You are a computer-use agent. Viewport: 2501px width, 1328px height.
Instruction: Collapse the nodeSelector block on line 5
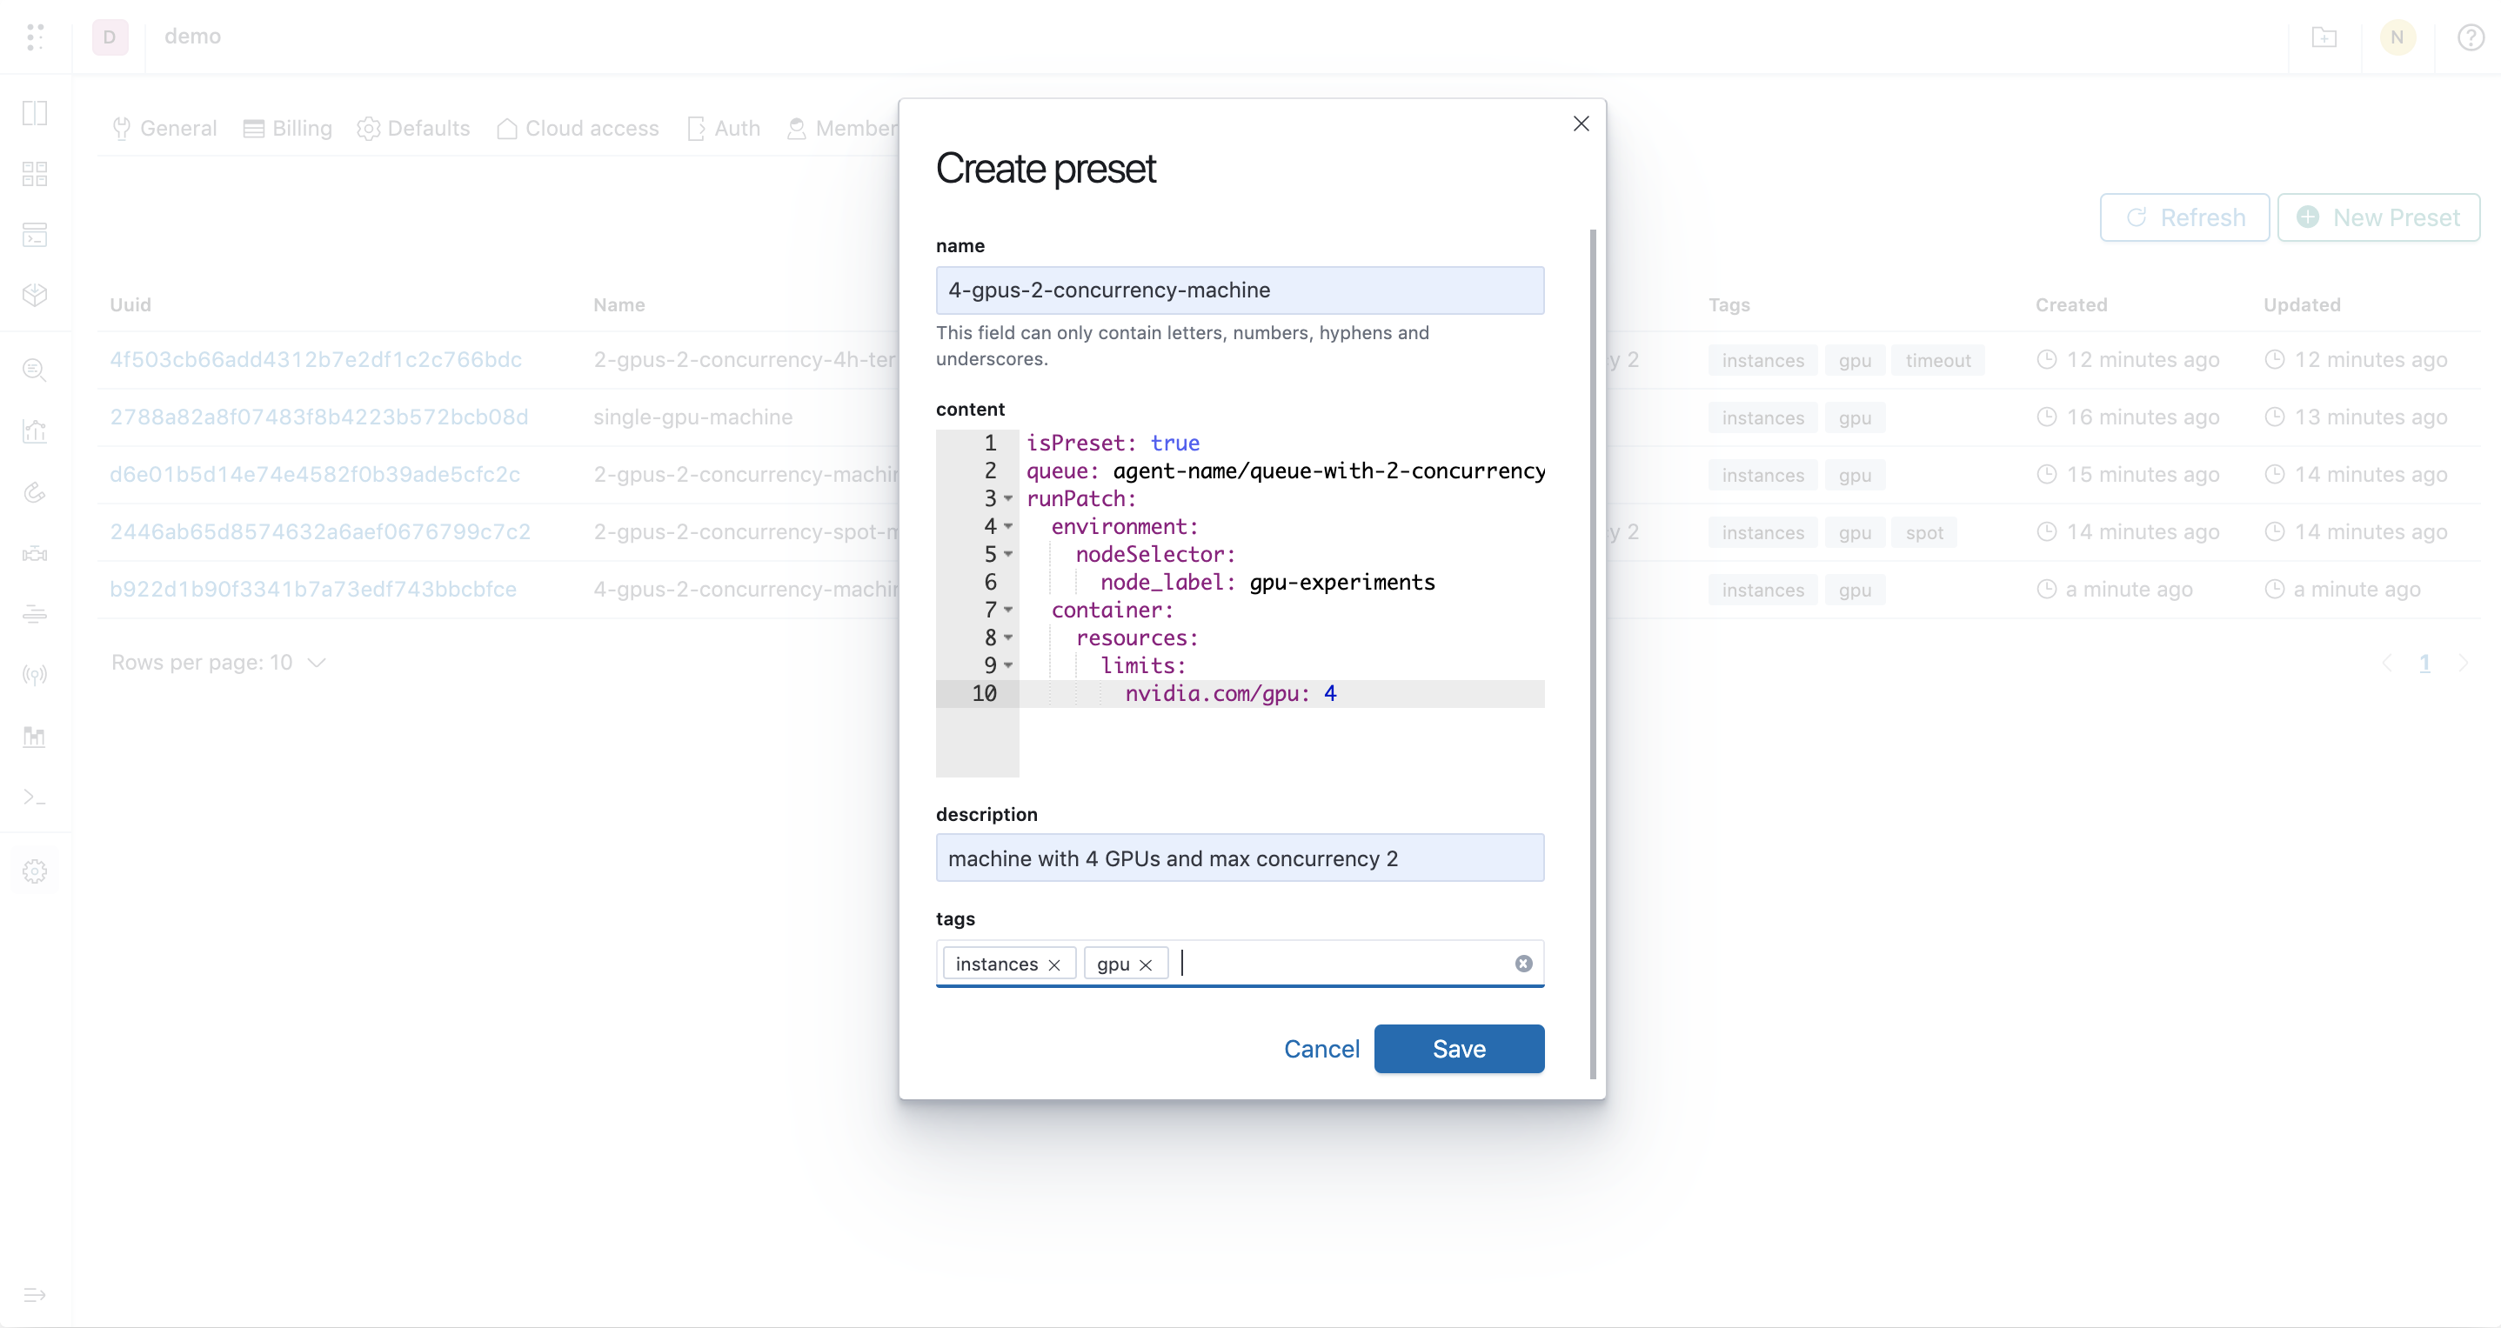point(1007,554)
